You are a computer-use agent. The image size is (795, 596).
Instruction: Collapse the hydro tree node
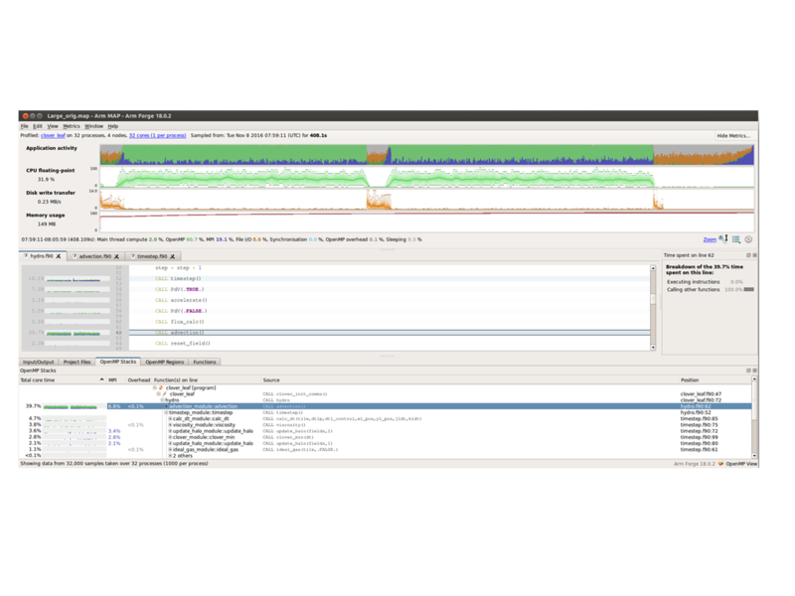162,400
